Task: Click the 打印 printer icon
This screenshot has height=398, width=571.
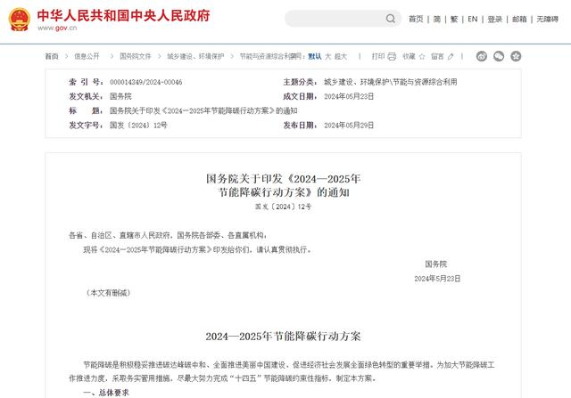Action: pyautogui.click(x=392, y=56)
